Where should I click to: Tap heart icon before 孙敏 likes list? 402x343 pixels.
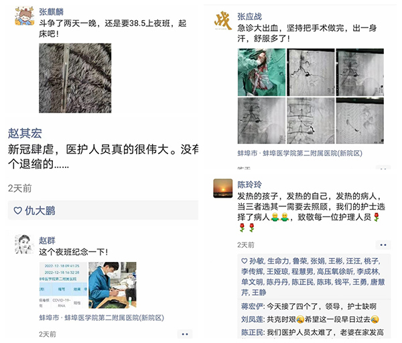[x=244, y=261]
